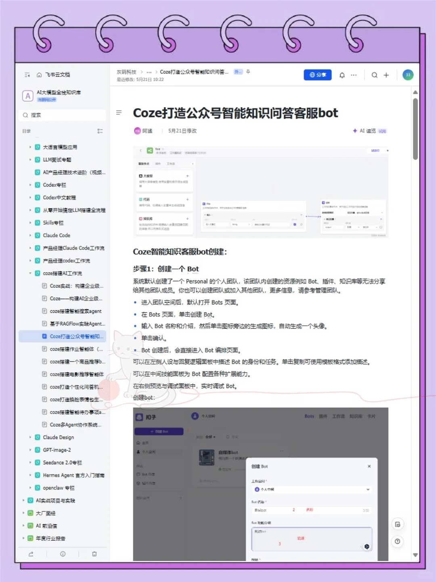The width and height of the screenshot is (436, 582).
Task: Open AI产品经理技术进阶 document
Action: pyautogui.click(x=74, y=172)
